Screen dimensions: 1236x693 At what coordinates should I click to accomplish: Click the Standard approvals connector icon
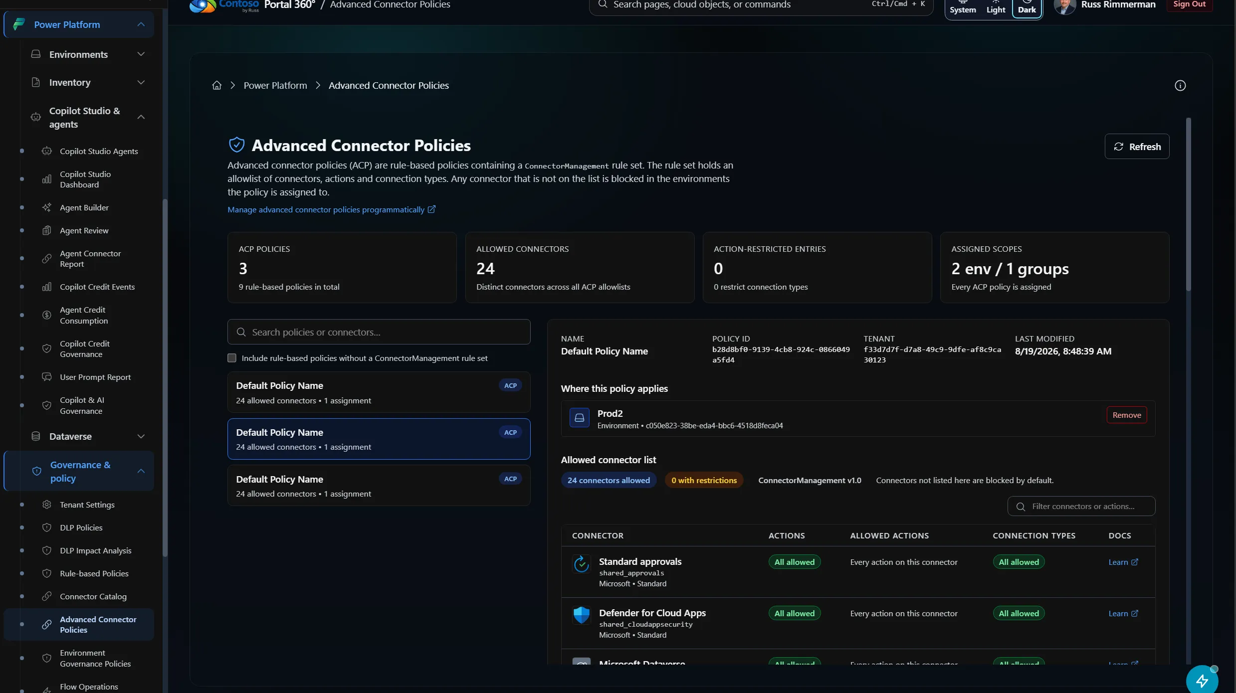pyautogui.click(x=582, y=564)
